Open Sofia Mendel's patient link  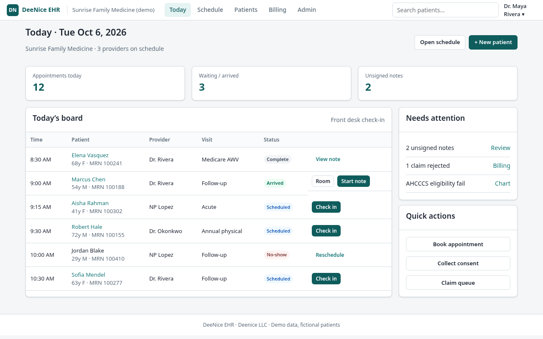point(88,275)
